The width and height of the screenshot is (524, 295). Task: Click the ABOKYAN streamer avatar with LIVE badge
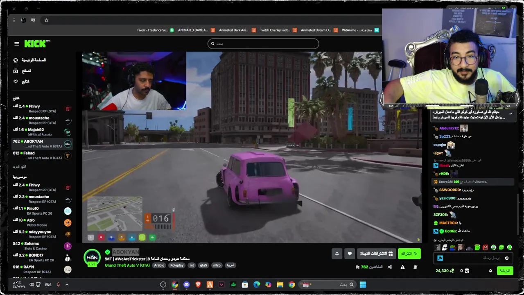[92, 258]
